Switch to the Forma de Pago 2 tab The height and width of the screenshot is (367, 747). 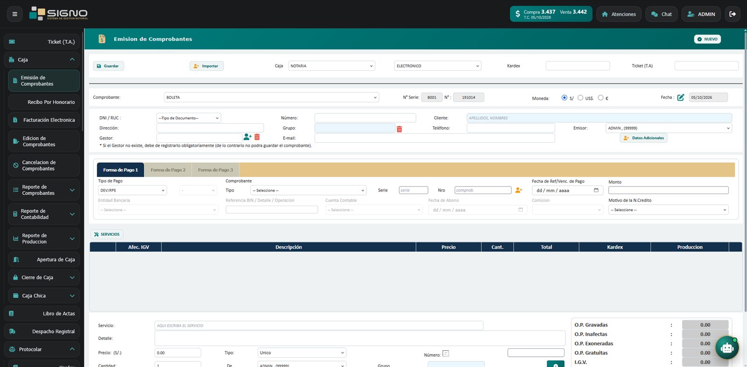point(168,170)
